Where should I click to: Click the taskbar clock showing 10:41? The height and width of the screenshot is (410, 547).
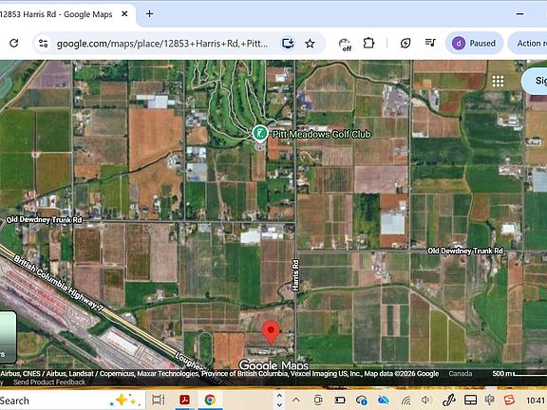tap(536, 401)
